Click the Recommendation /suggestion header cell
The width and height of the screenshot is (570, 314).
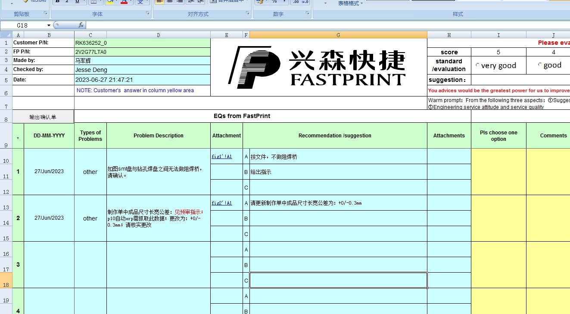pyautogui.click(x=335, y=136)
